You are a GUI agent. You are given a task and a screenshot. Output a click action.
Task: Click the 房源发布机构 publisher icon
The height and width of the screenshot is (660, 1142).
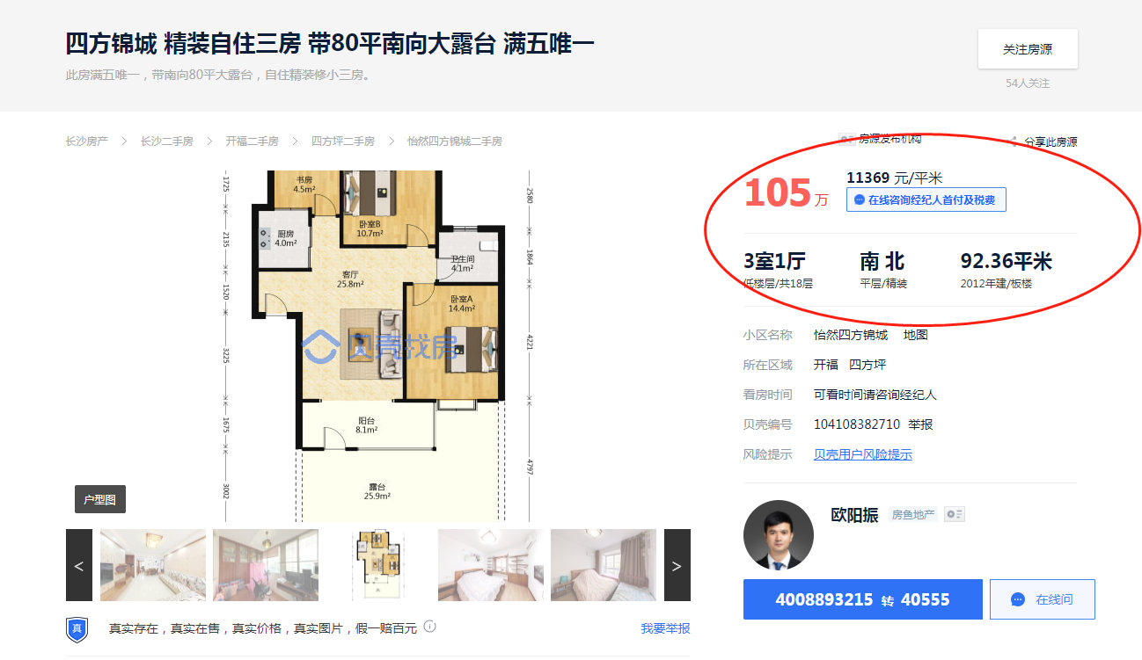pos(846,139)
